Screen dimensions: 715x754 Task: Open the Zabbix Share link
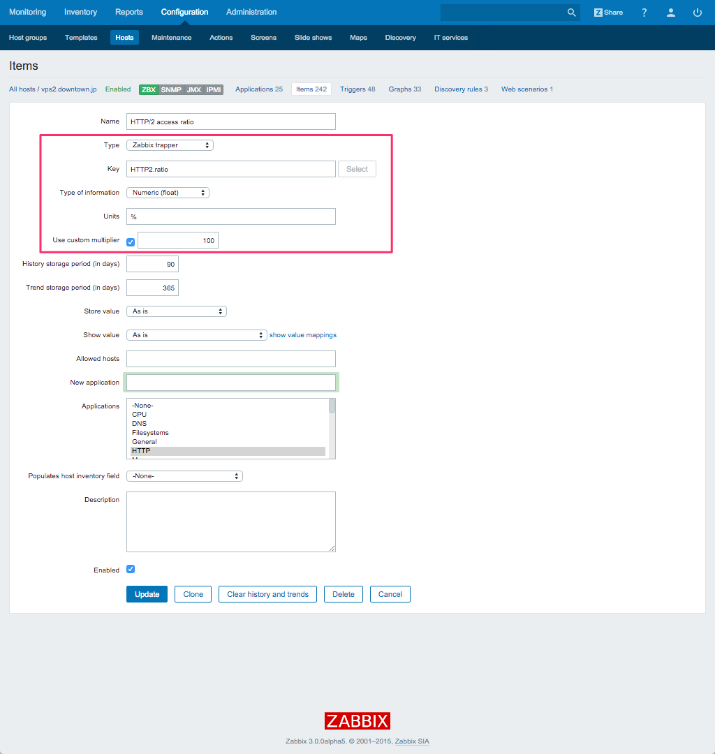[608, 13]
